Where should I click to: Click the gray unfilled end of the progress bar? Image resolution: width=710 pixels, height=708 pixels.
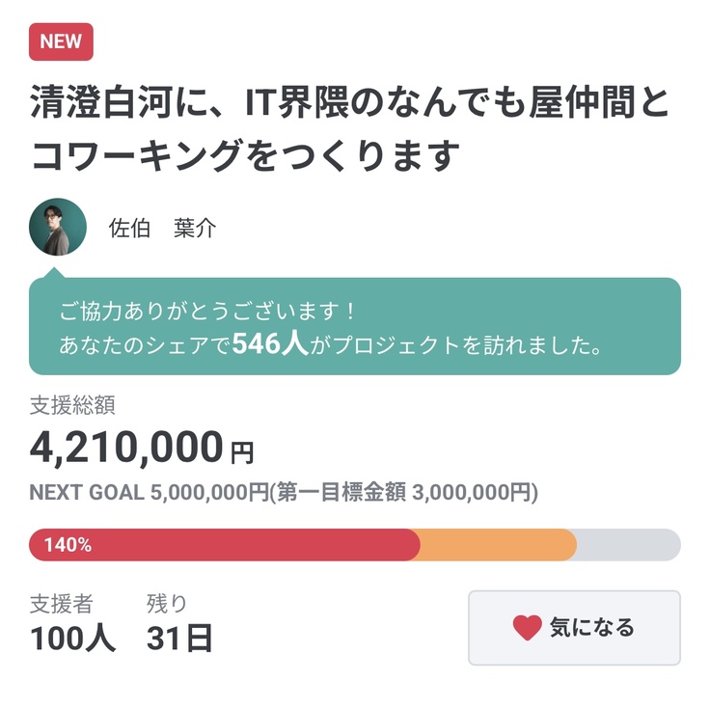(629, 545)
